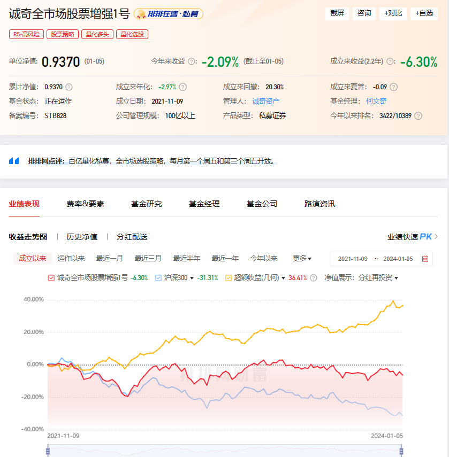The image size is (449, 457).
Task: Switch to the 基金公司 tab
Action: pyautogui.click(x=262, y=204)
